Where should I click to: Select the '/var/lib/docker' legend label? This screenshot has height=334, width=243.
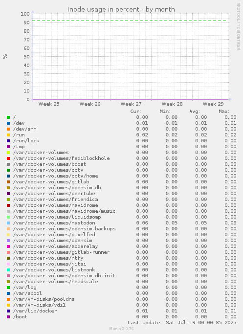[35, 311]
